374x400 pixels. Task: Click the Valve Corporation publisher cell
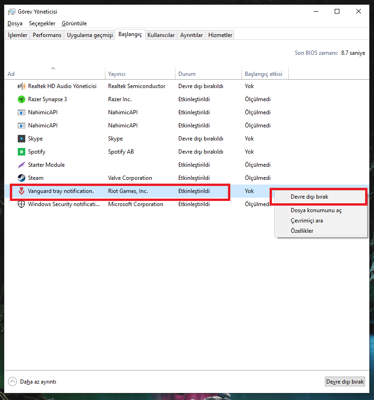(130, 178)
